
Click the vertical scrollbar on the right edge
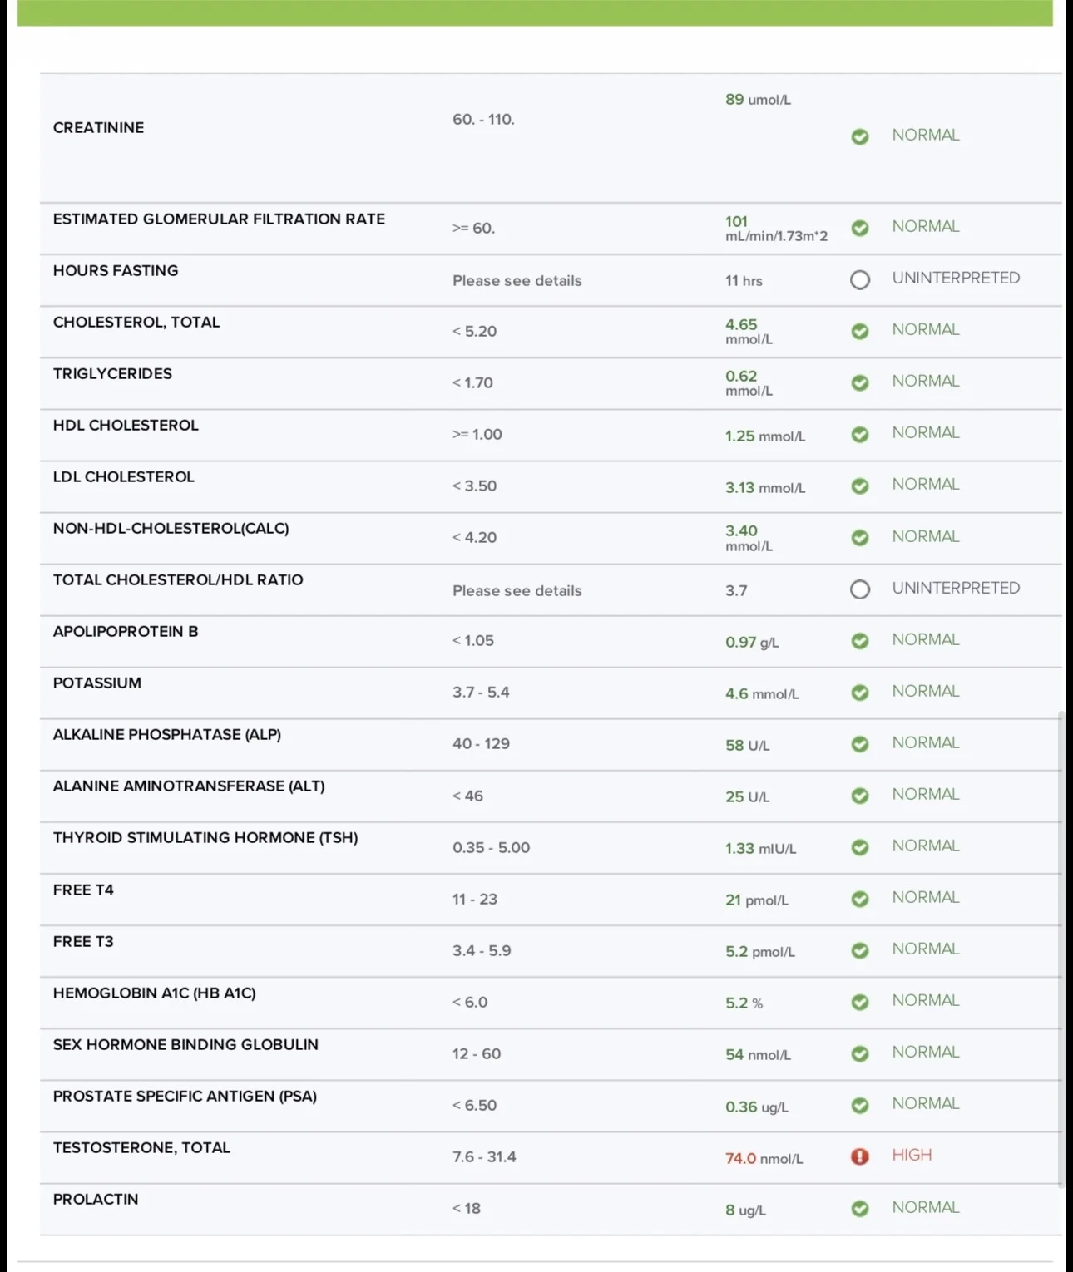point(1061,949)
